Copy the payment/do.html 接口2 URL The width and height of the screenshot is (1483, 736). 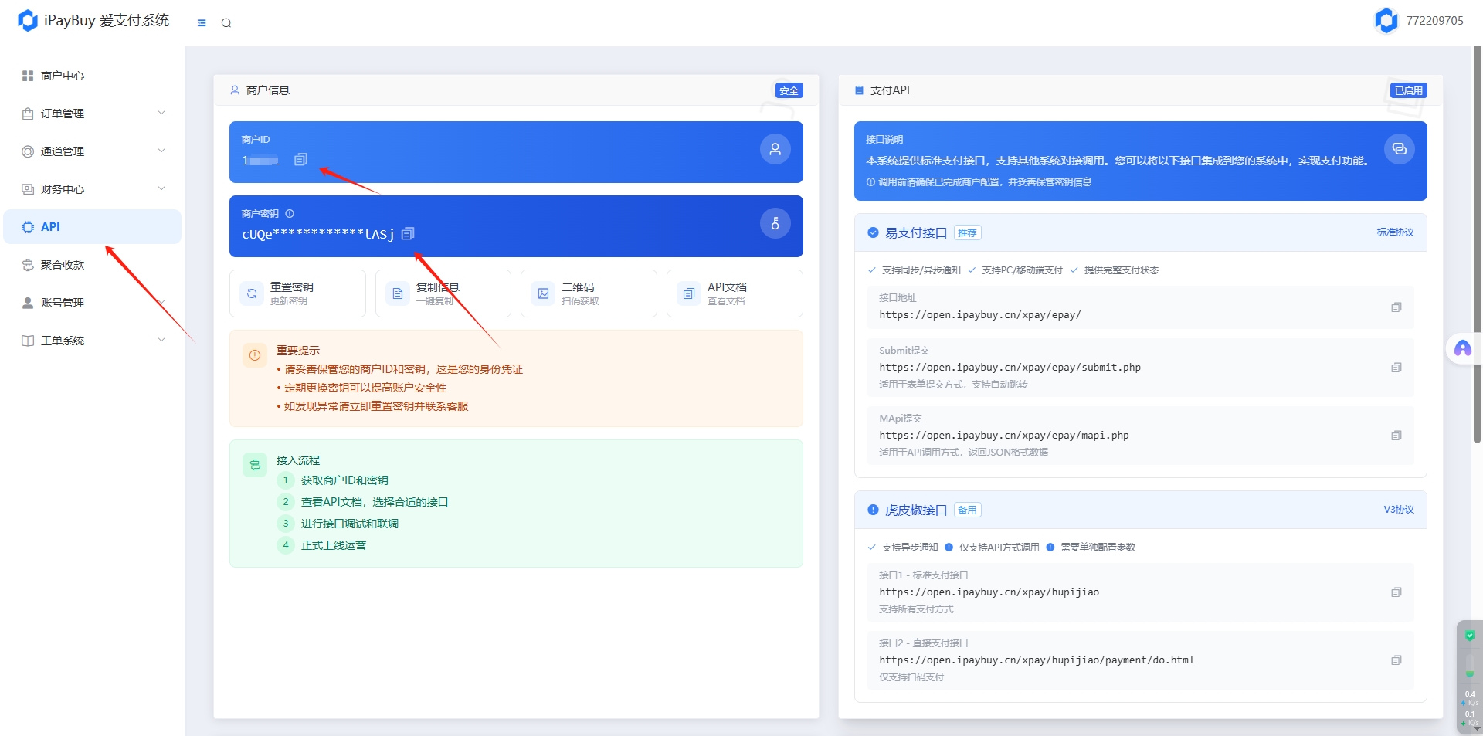[x=1396, y=660]
